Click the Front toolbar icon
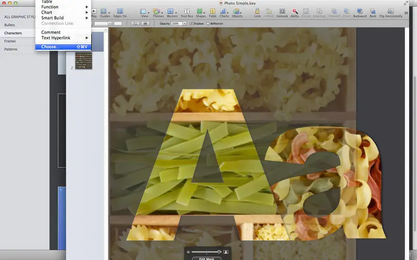Image resolution: width=417 pixels, height=260 pixels. pyautogui.click(x=346, y=12)
